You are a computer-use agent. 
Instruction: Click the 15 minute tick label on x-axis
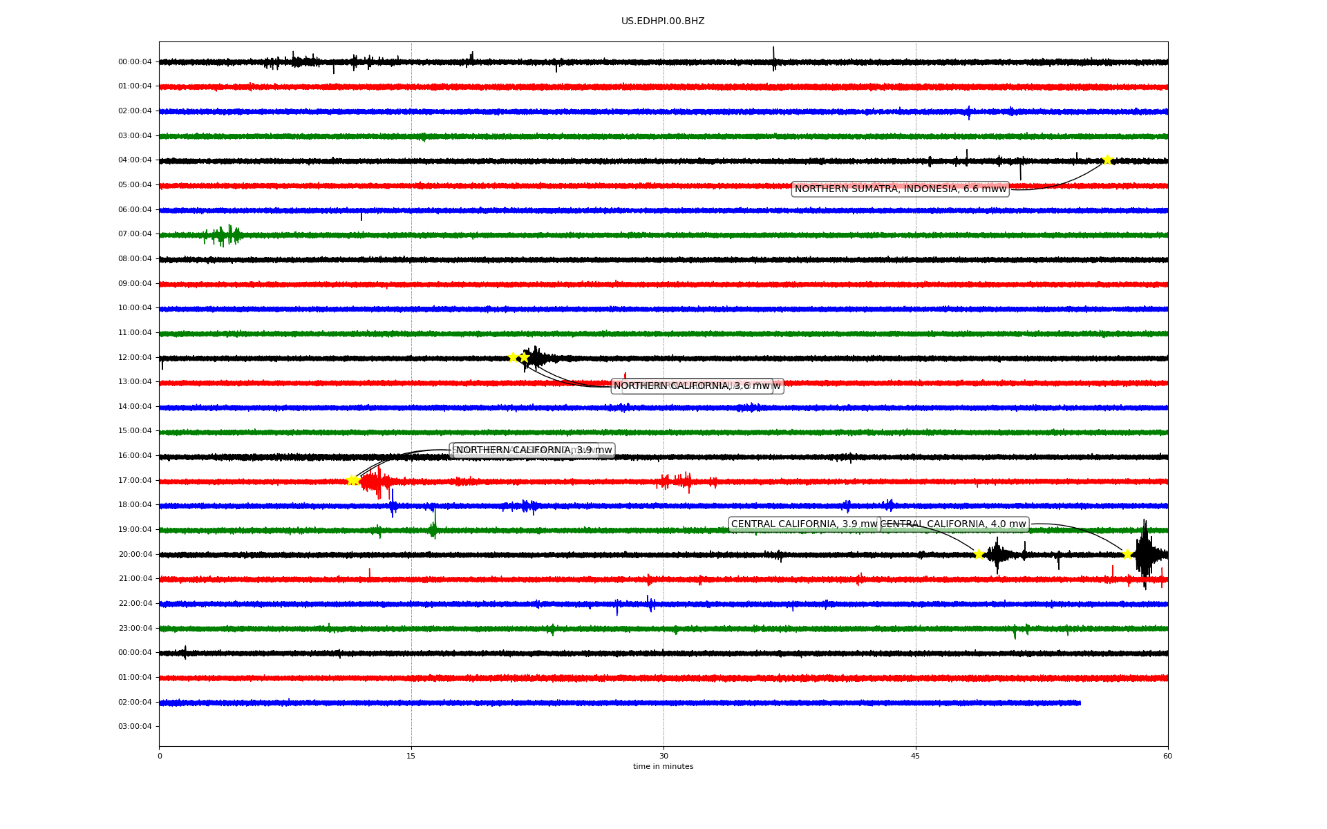coord(411,756)
